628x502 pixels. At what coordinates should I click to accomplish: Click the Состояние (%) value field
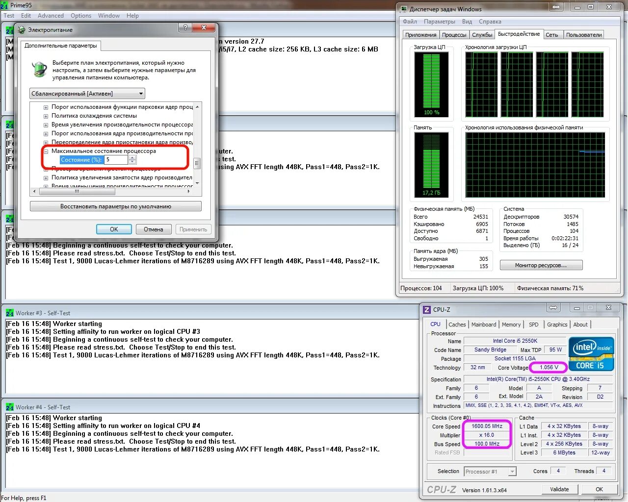click(x=116, y=160)
